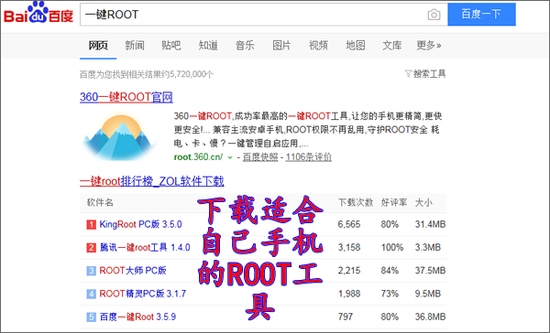Image resolution: width=550 pixels, height=333 pixels.
Task: Switch to the 贴吧 tab
Action: (171, 45)
